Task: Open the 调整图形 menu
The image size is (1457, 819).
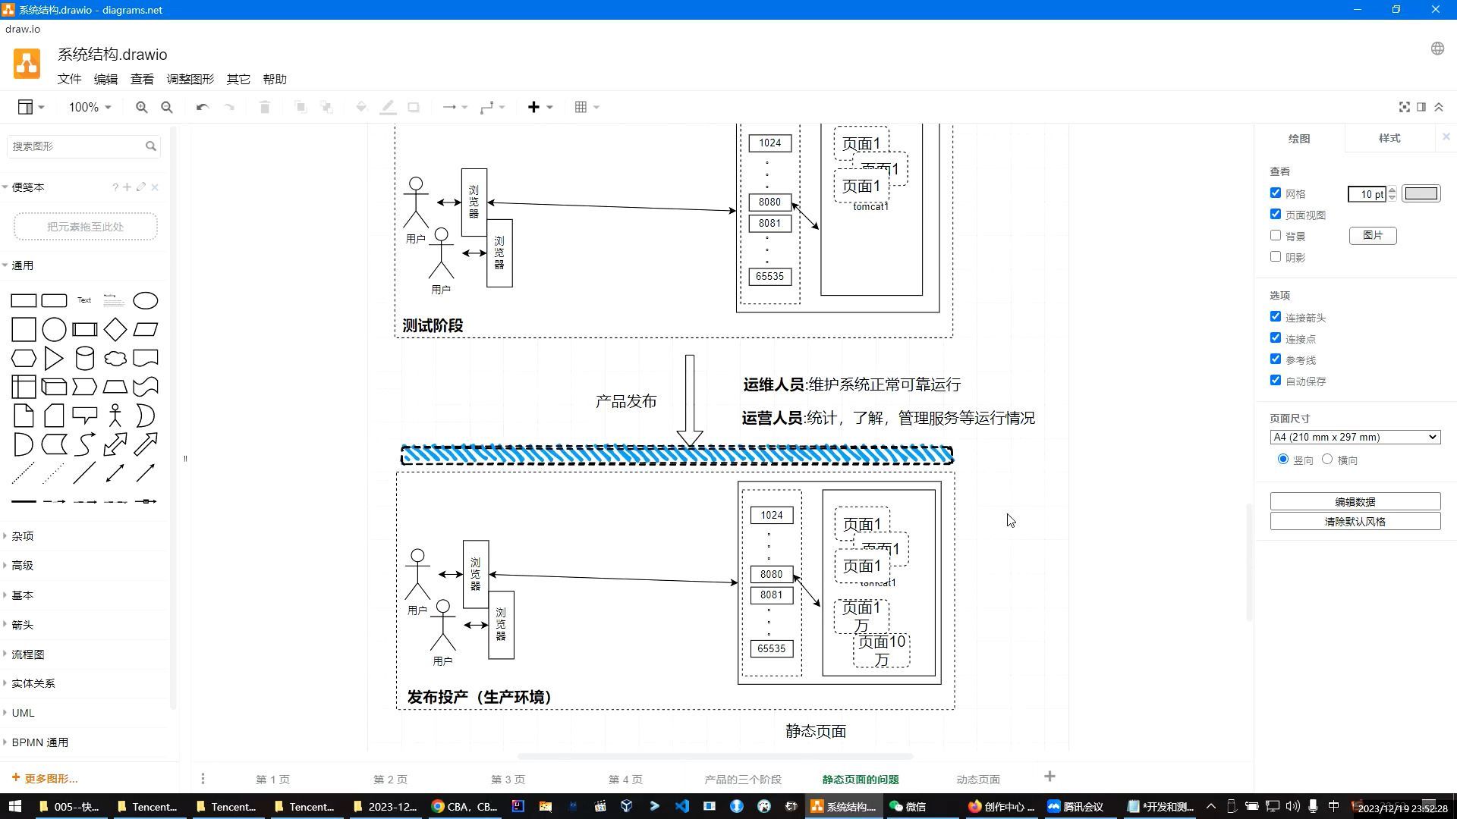Action: (x=190, y=79)
